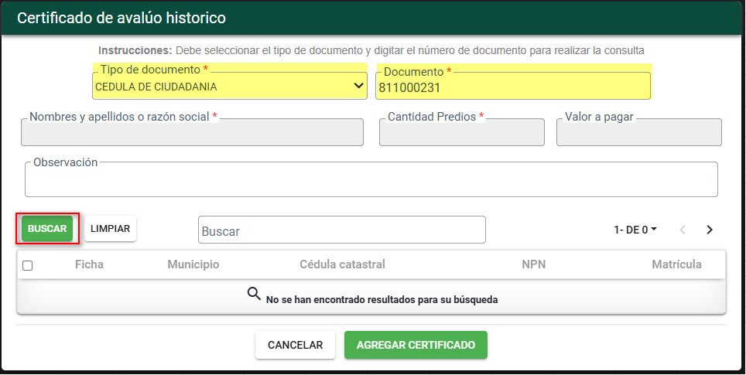Viewport: 746px width, 375px height.
Task: Open the Tipo de documento dropdown
Action: point(230,86)
